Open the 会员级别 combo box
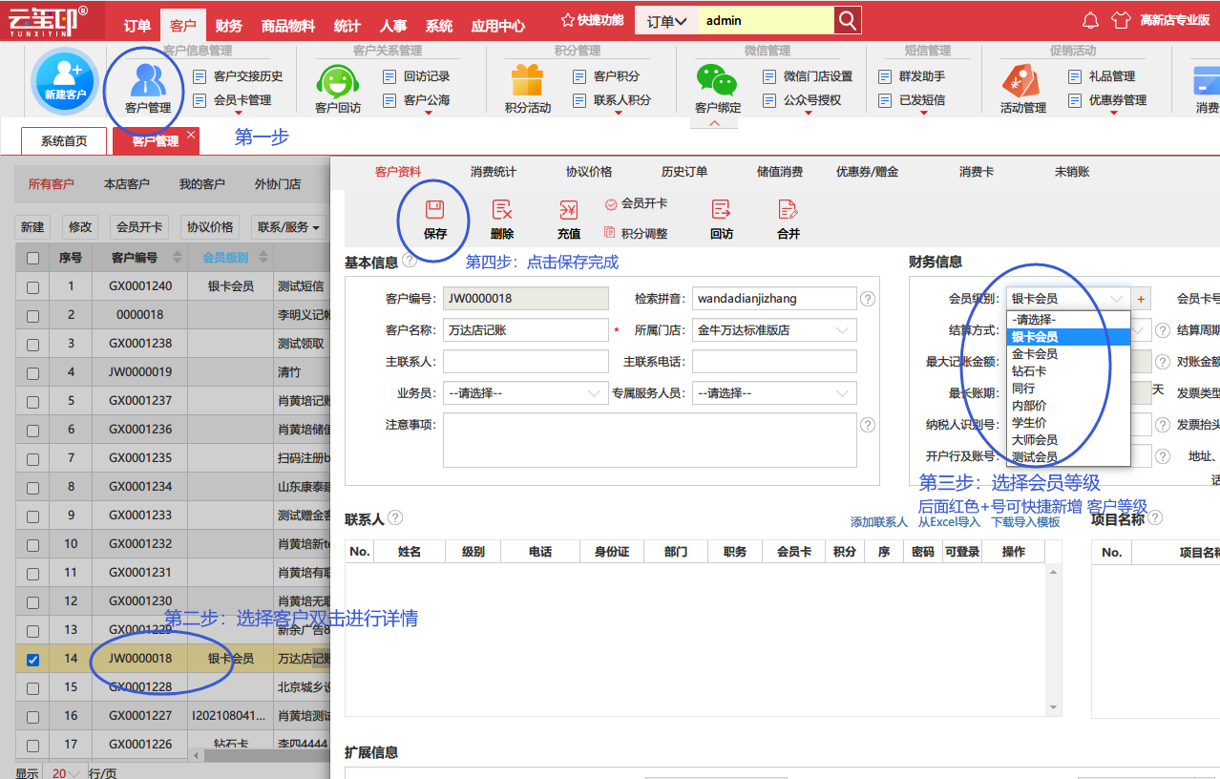The width and height of the screenshot is (1220, 779). 1068,299
